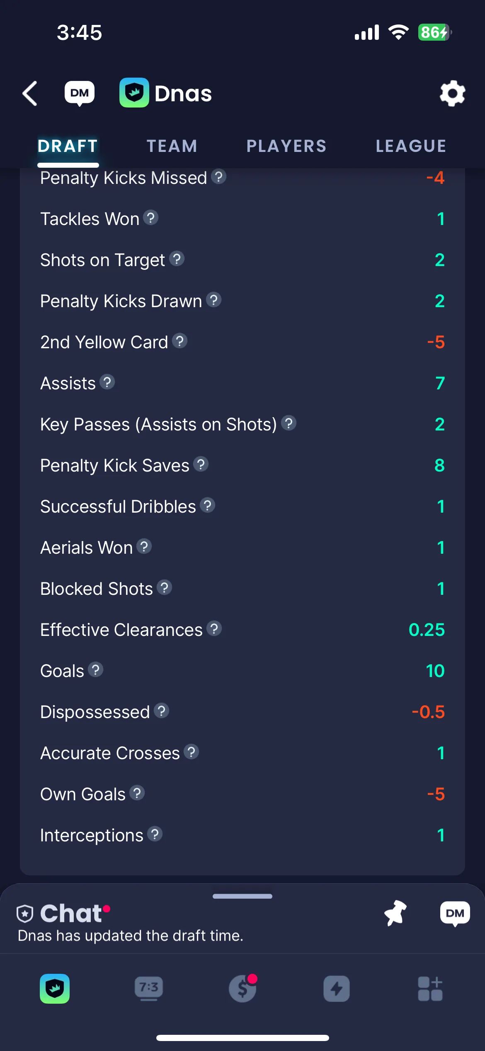This screenshot has height=1051, width=485.
Task: Expand the Chat panel handle
Action: [x=243, y=896]
